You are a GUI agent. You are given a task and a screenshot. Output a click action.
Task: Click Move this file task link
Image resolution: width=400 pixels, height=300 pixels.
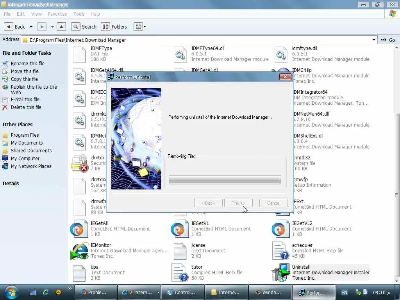coord(25,71)
